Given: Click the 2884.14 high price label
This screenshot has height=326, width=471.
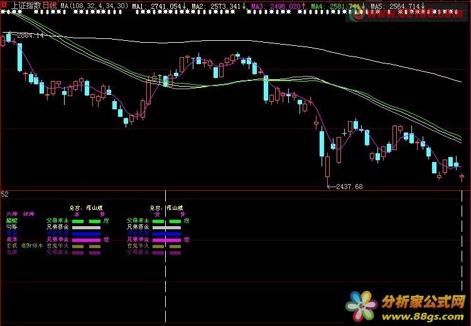Looking at the screenshot, I should [30, 35].
